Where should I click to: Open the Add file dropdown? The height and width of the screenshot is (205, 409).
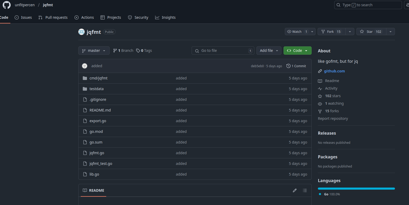(x=269, y=51)
